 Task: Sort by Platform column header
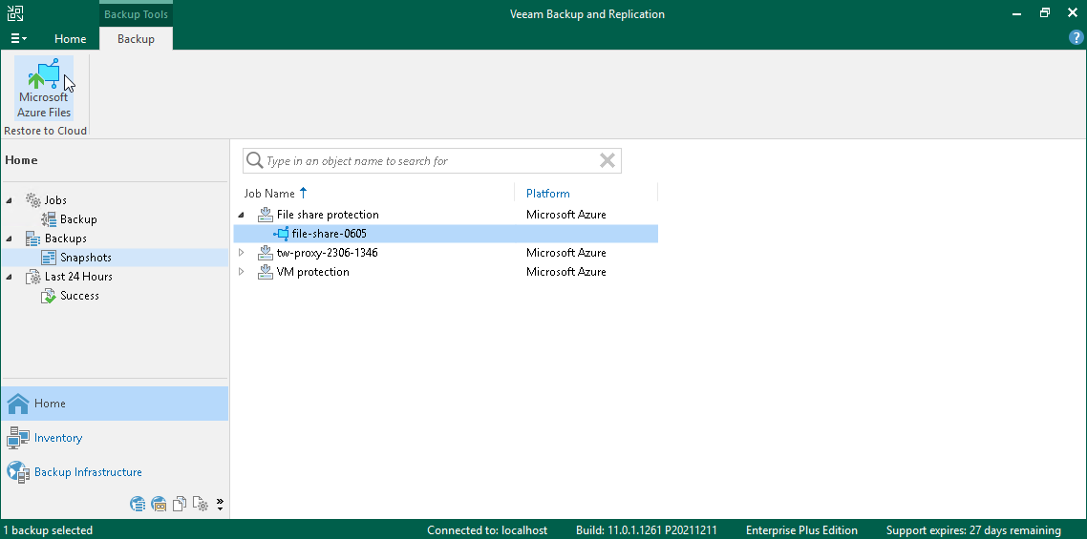pos(547,194)
